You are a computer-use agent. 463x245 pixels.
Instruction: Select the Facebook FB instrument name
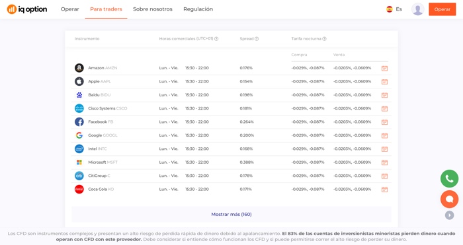coord(101,122)
